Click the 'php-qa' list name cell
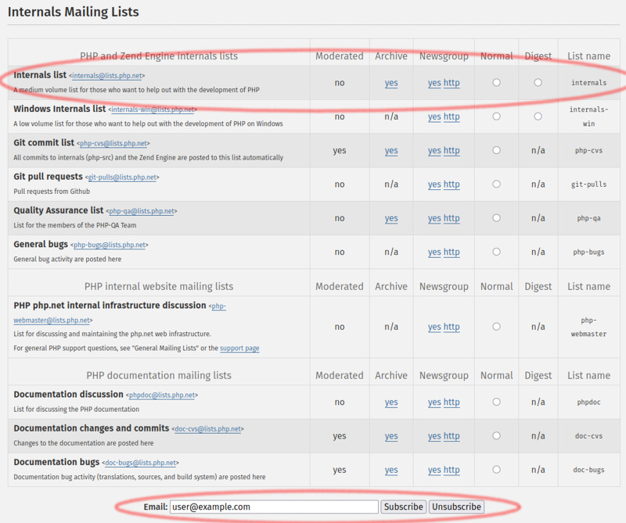This screenshot has height=523, width=626. 589,219
